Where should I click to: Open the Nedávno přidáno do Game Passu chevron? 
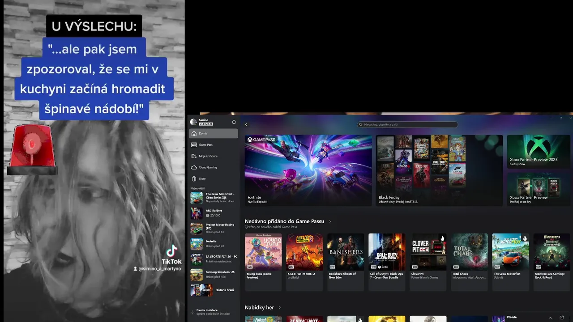(330, 221)
